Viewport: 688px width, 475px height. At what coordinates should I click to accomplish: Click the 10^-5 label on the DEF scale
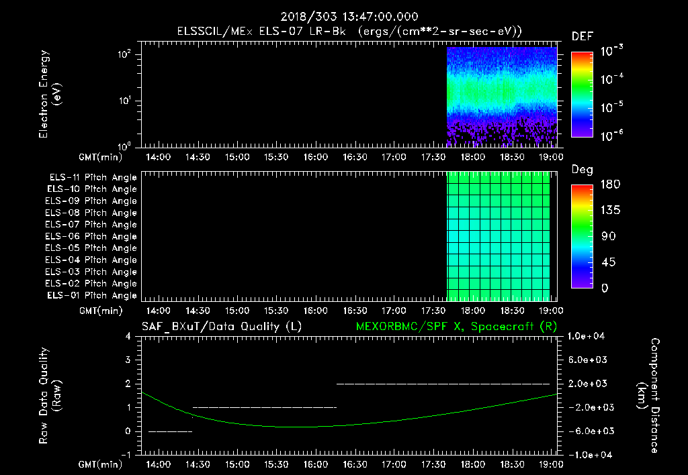coord(611,107)
